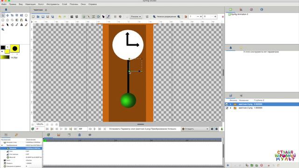The image size is (299, 168).
Task: Select the Smooth Move tool
Action: tap(7, 15)
